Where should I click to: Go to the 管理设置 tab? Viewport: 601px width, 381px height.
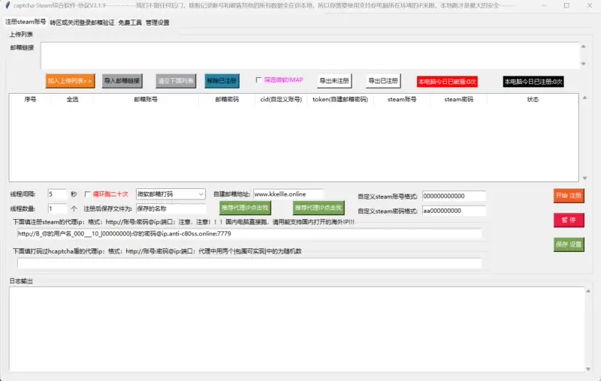click(x=158, y=22)
